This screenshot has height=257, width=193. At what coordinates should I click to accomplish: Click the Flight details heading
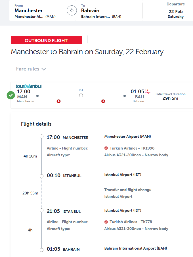[36, 124]
